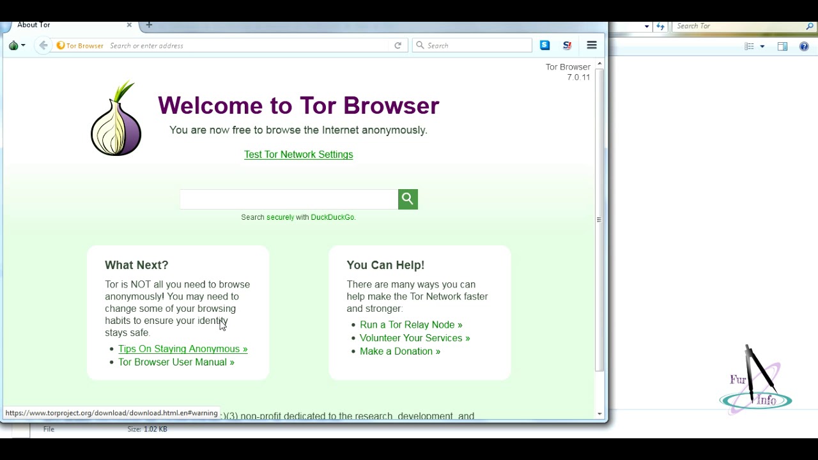This screenshot has height=460, width=818.
Task: Click the Explorer change view icon
Action: tap(749, 46)
